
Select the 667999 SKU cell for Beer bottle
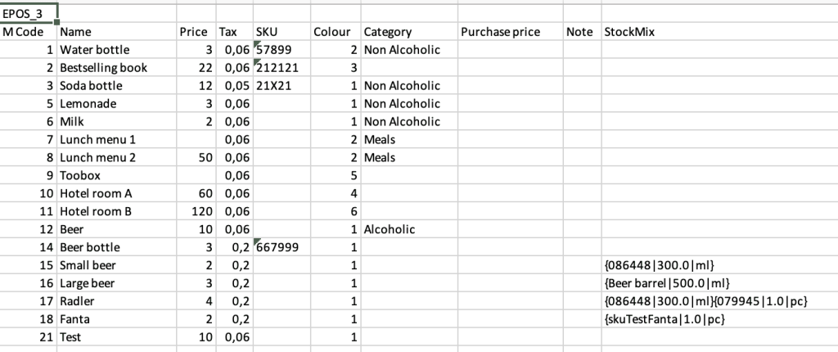[282, 247]
